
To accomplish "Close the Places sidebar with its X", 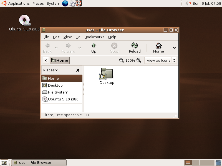I will (78, 70).
